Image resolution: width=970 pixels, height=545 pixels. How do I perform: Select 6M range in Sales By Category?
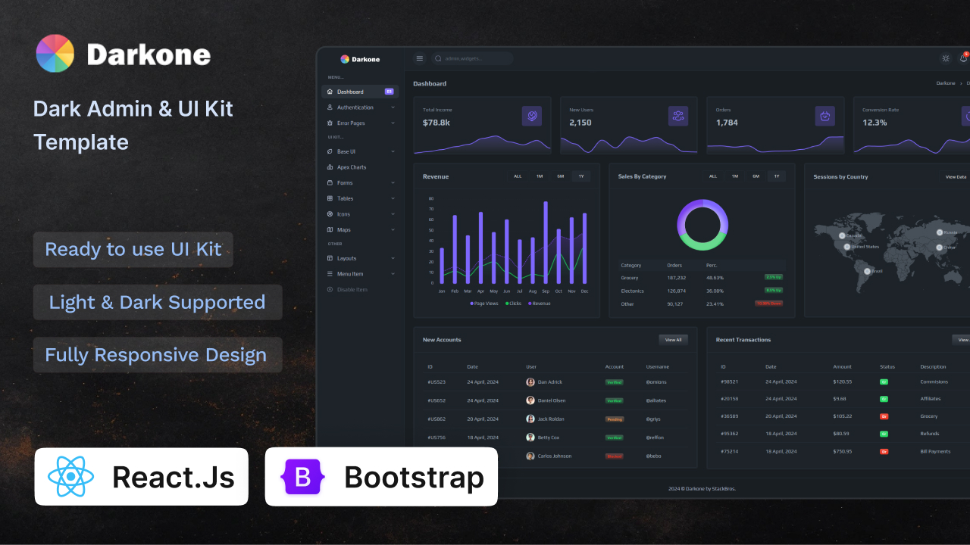pyautogui.click(x=756, y=176)
